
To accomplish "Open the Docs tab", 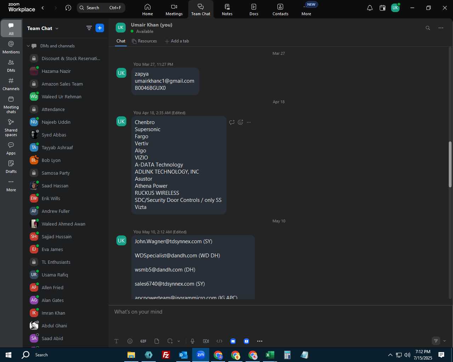I will click(x=254, y=10).
